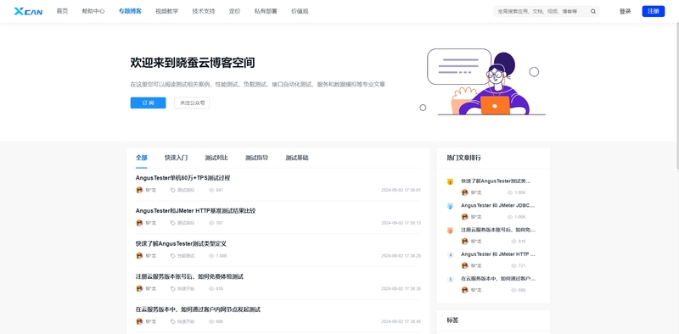Screen dimensions: 679x334
Task: Open 技术支持 navigation item
Action: click(x=204, y=11)
